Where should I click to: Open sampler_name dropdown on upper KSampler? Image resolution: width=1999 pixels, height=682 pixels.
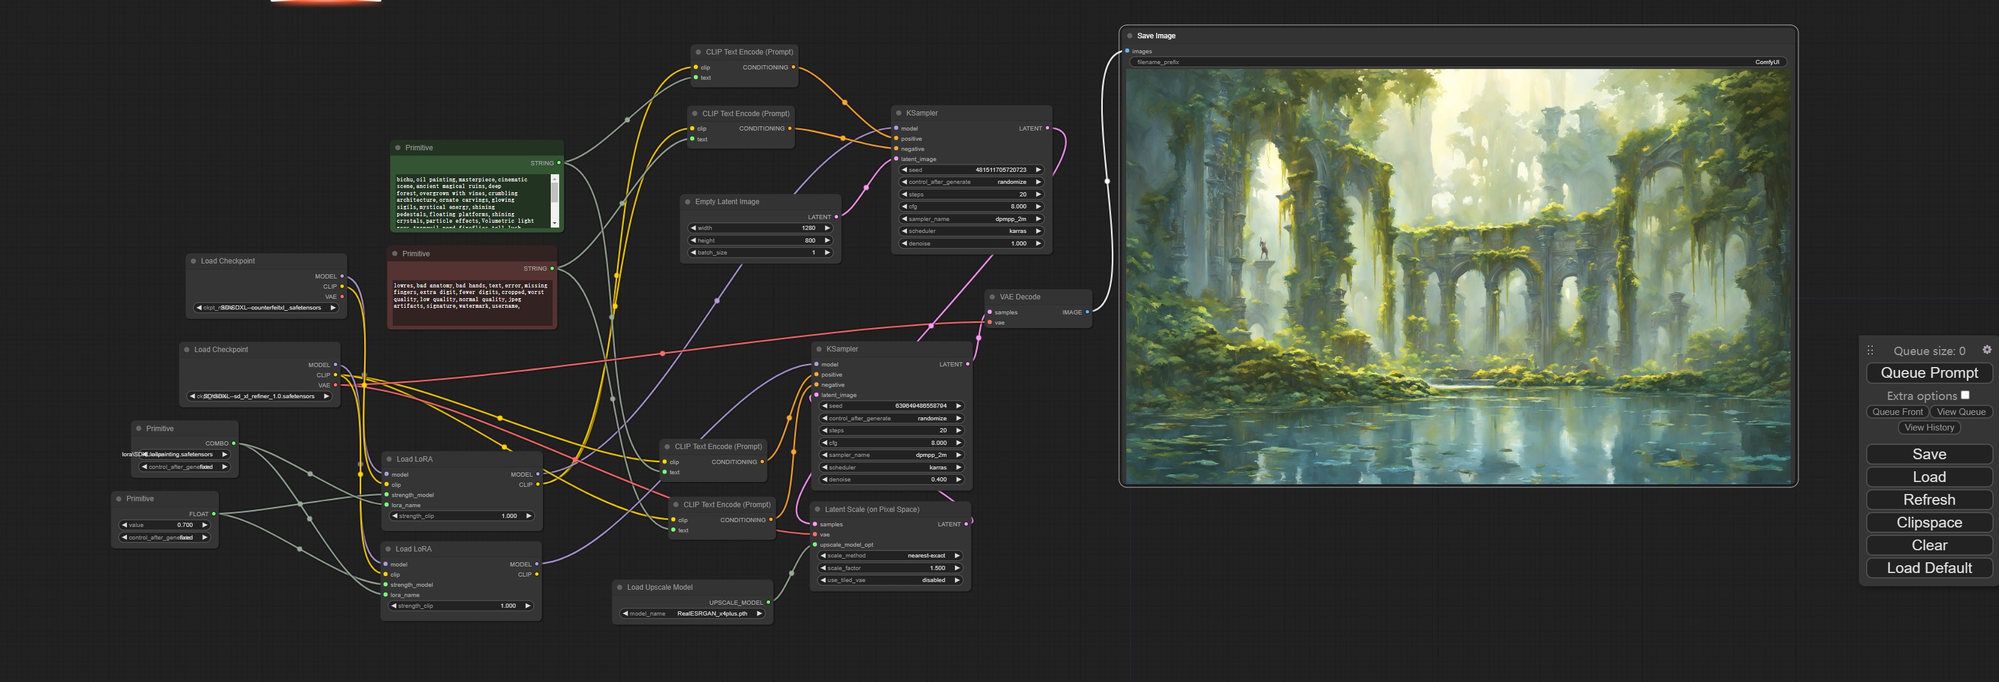click(x=971, y=219)
